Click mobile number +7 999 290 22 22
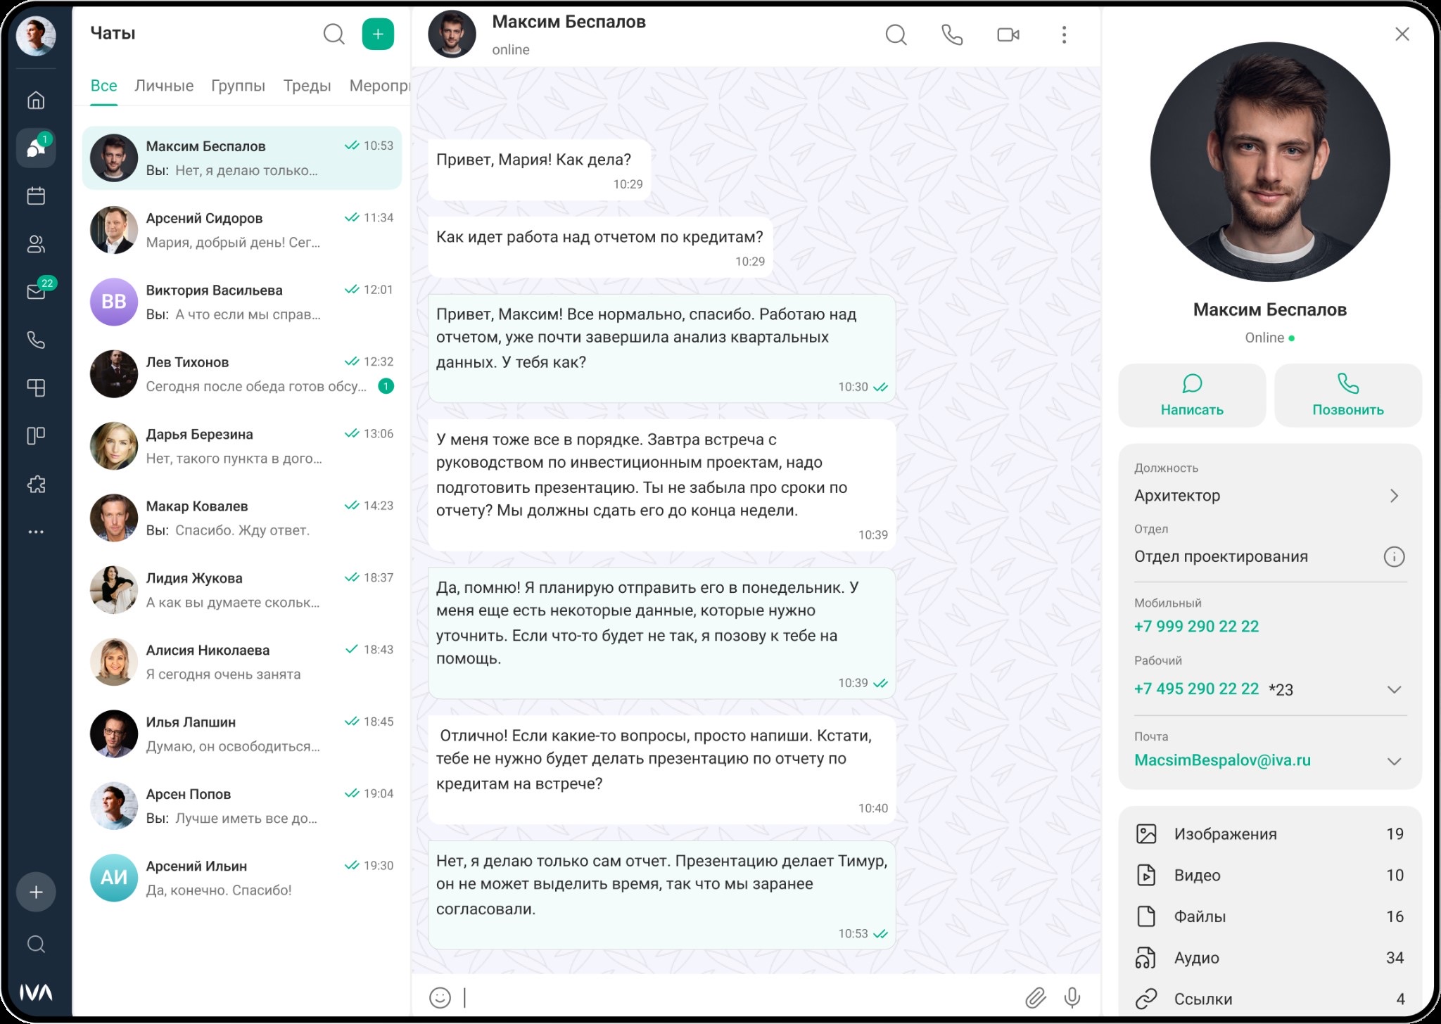 pos(1196,626)
